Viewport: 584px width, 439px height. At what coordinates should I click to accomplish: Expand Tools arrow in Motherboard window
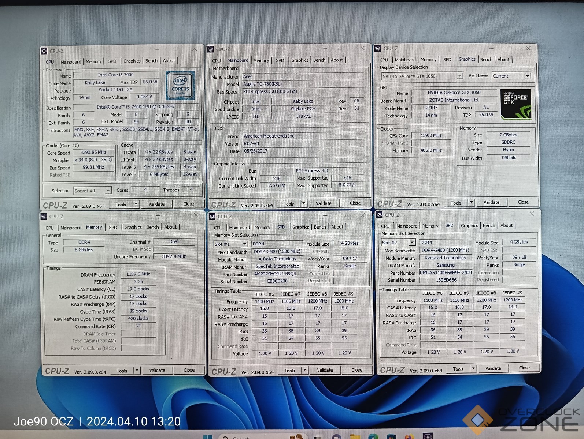pos(304,203)
